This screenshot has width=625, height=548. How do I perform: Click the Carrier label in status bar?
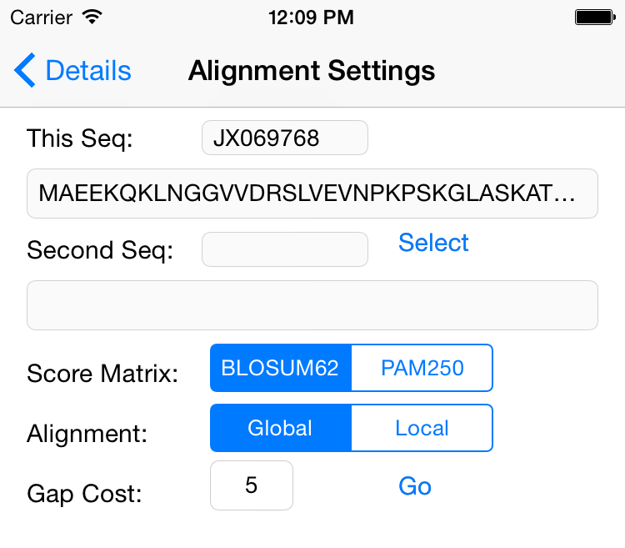tap(42, 18)
